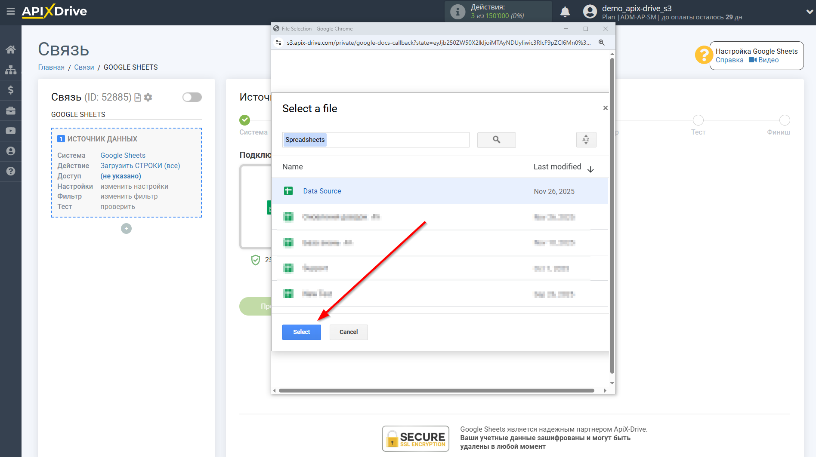Open the help question-mark sidebar icon
This screenshot has width=816, height=457.
pos(11,171)
